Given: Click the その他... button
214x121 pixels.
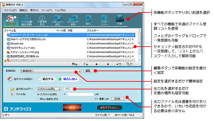Looking at the screenshot, I should tap(118, 99).
